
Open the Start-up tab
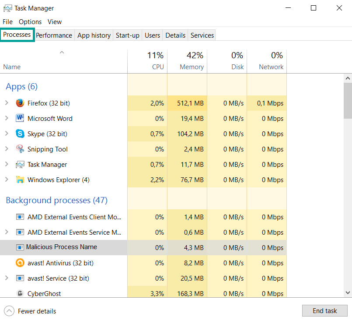tap(127, 35)
